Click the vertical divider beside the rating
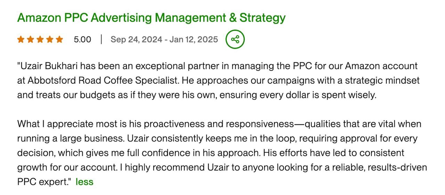Image resolution: width=445 pixels, height=195 pixels. click(101, 39)
